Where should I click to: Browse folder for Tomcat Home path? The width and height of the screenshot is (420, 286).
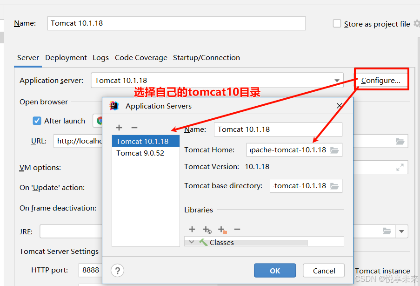point(334,150)
